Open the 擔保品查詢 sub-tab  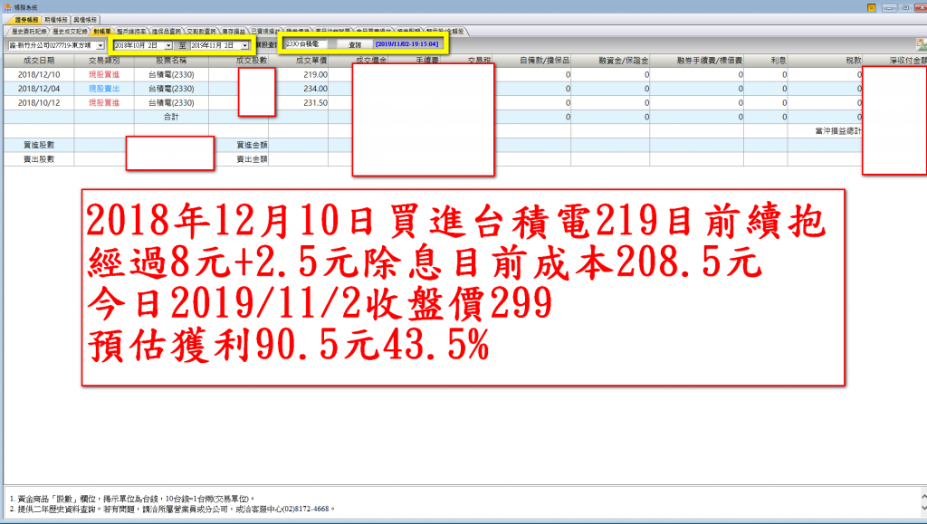167,32
